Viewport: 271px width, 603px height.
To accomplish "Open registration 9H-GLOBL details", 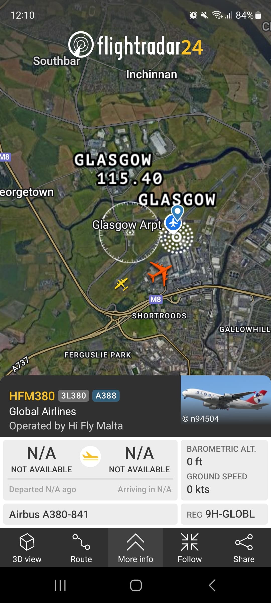I will pos(224,514).
